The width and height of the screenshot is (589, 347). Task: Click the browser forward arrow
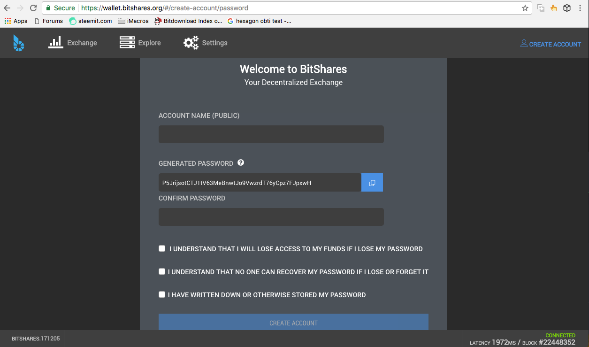click(x=20, y=8)
